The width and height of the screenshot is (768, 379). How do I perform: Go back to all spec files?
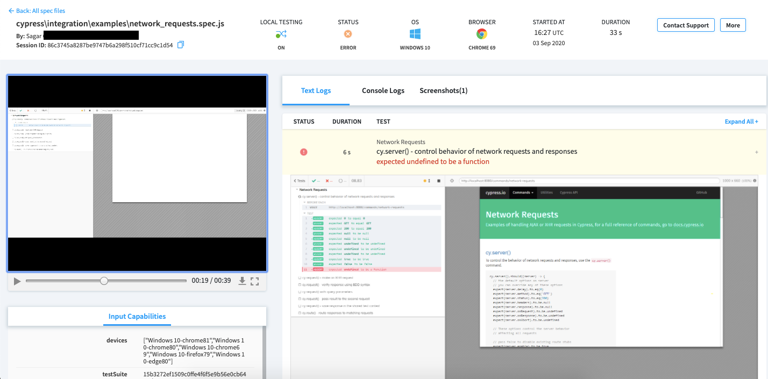click(x=34, y=10)
